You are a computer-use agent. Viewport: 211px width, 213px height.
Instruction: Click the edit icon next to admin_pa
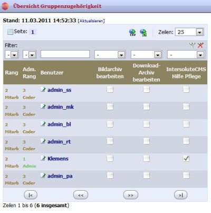[x=43, y=176]
